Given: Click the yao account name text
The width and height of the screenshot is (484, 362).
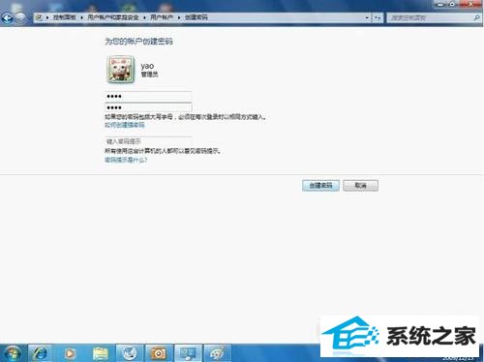Looking at the screenshot, I should point(147,66).
